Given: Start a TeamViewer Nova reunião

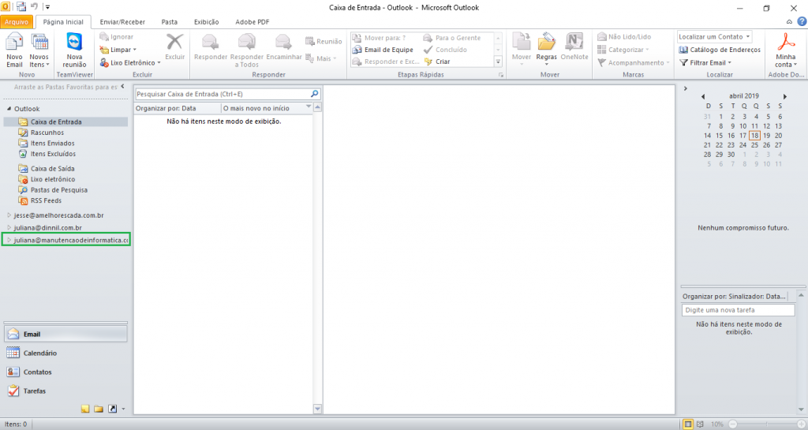Looking at the screenshot, I should pyautogui.click(x=74, y=50).
